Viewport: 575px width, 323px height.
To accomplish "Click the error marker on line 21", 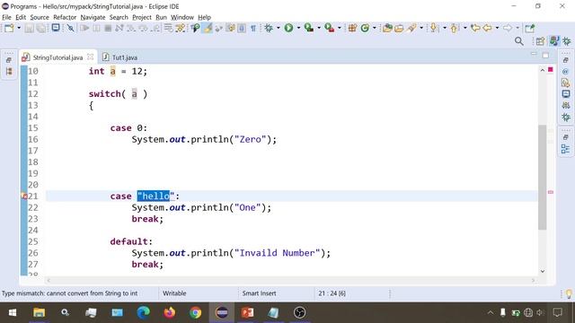I will tap(24, 196).
